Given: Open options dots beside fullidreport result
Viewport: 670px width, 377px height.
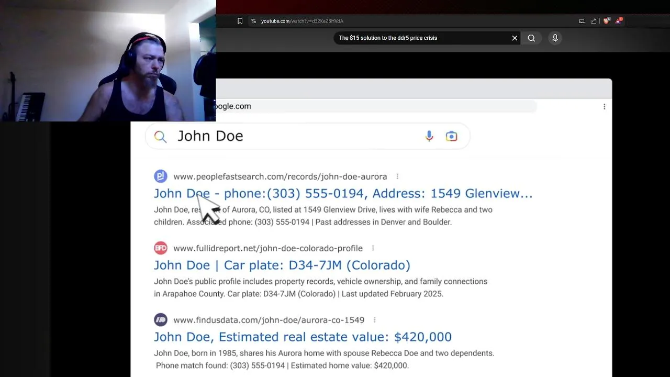Looking at the screenshot, I should [373, 248].
